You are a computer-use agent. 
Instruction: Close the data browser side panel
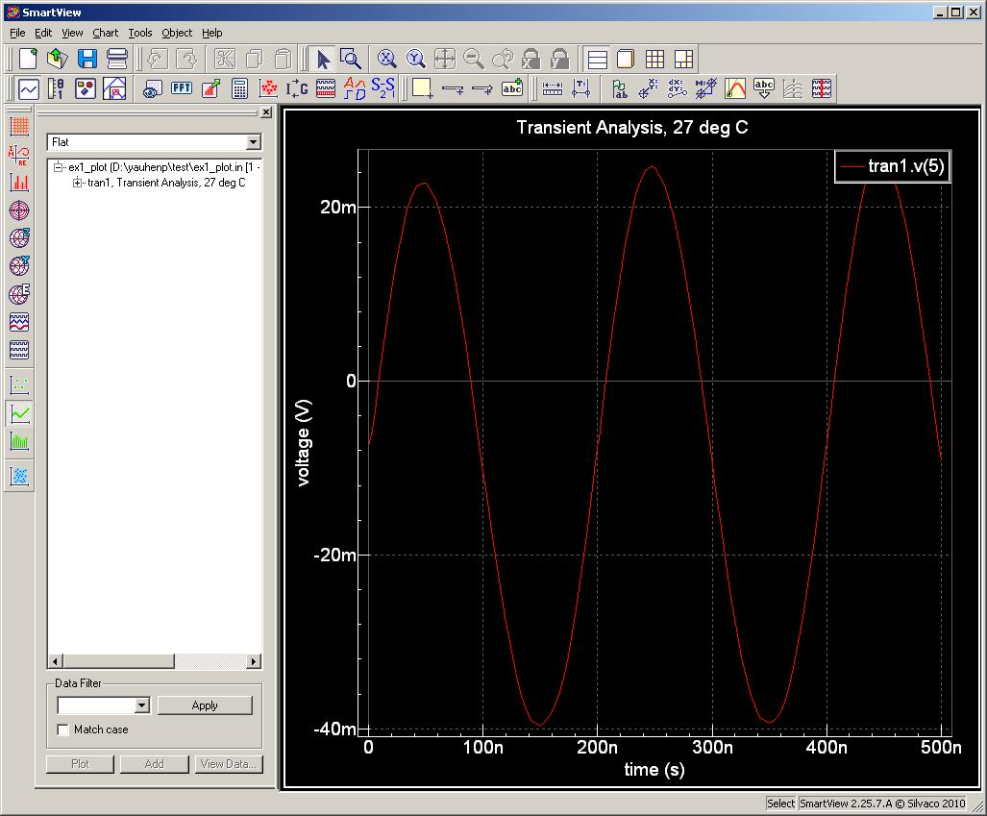266,112
